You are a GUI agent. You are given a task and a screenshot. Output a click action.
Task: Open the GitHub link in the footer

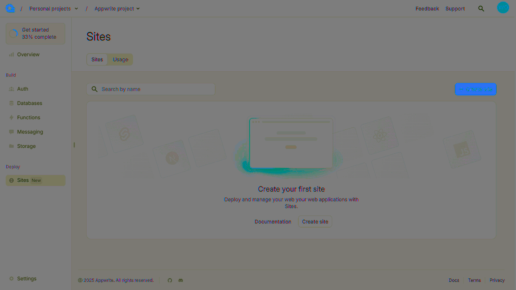170,280
